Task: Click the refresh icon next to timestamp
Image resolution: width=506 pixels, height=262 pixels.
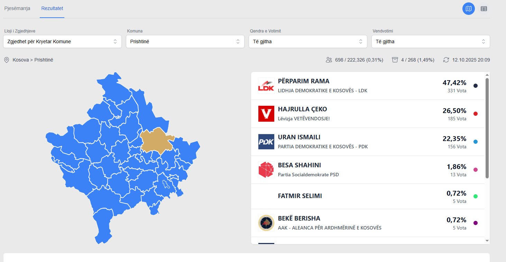Action: [x=446, y=60]
